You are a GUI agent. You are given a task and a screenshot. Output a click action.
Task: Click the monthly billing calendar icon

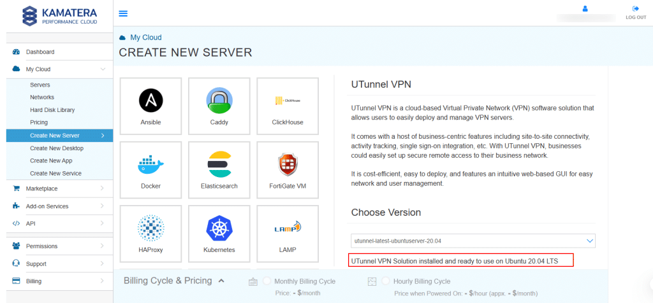(253, 282)
